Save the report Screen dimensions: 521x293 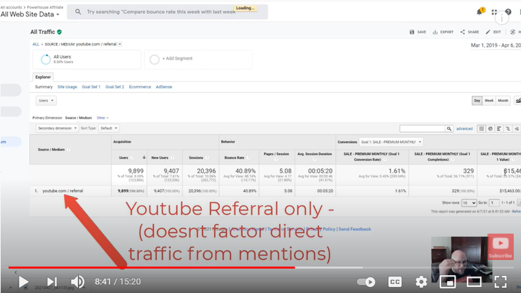(417, 32)
